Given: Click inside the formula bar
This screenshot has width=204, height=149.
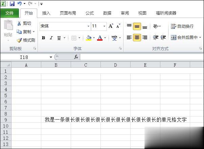Looking at the screenshot, I should pos(142,57).
